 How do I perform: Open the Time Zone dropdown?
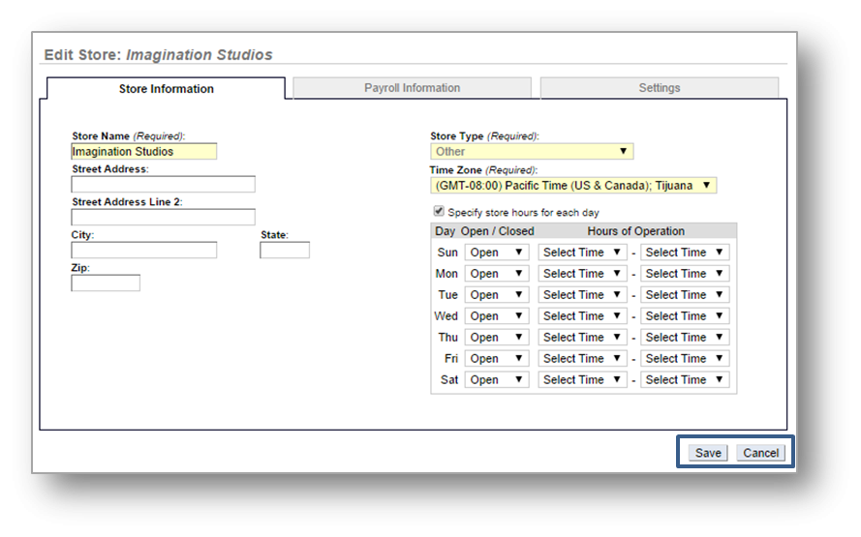point(573,186)
